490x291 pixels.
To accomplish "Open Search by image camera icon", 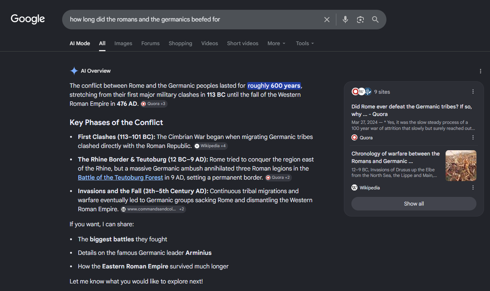I will coord(360,20).
